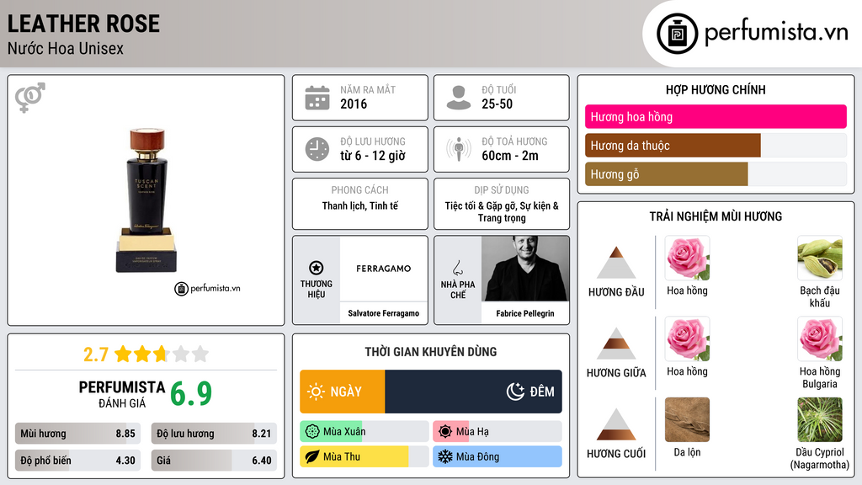Click the sun icon for Mùa Hạ
Screen dimensions: 862x485
point(445,432)
